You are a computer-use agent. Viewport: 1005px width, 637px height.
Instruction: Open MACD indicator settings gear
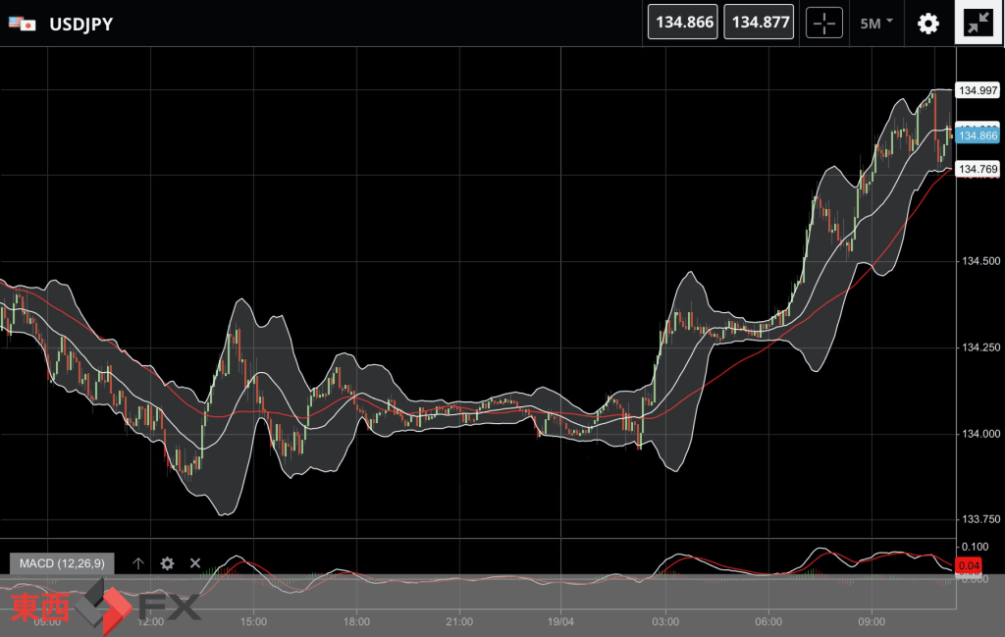[167, 563]
